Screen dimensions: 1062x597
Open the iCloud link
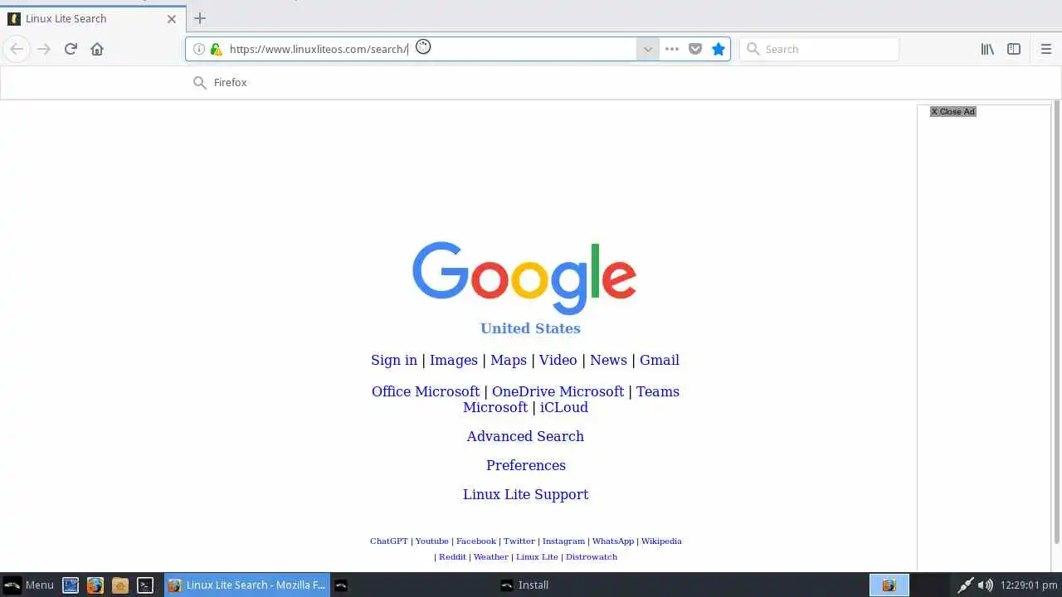(564, 407)
